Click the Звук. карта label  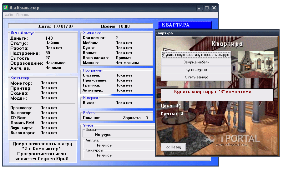pos(22,128)
